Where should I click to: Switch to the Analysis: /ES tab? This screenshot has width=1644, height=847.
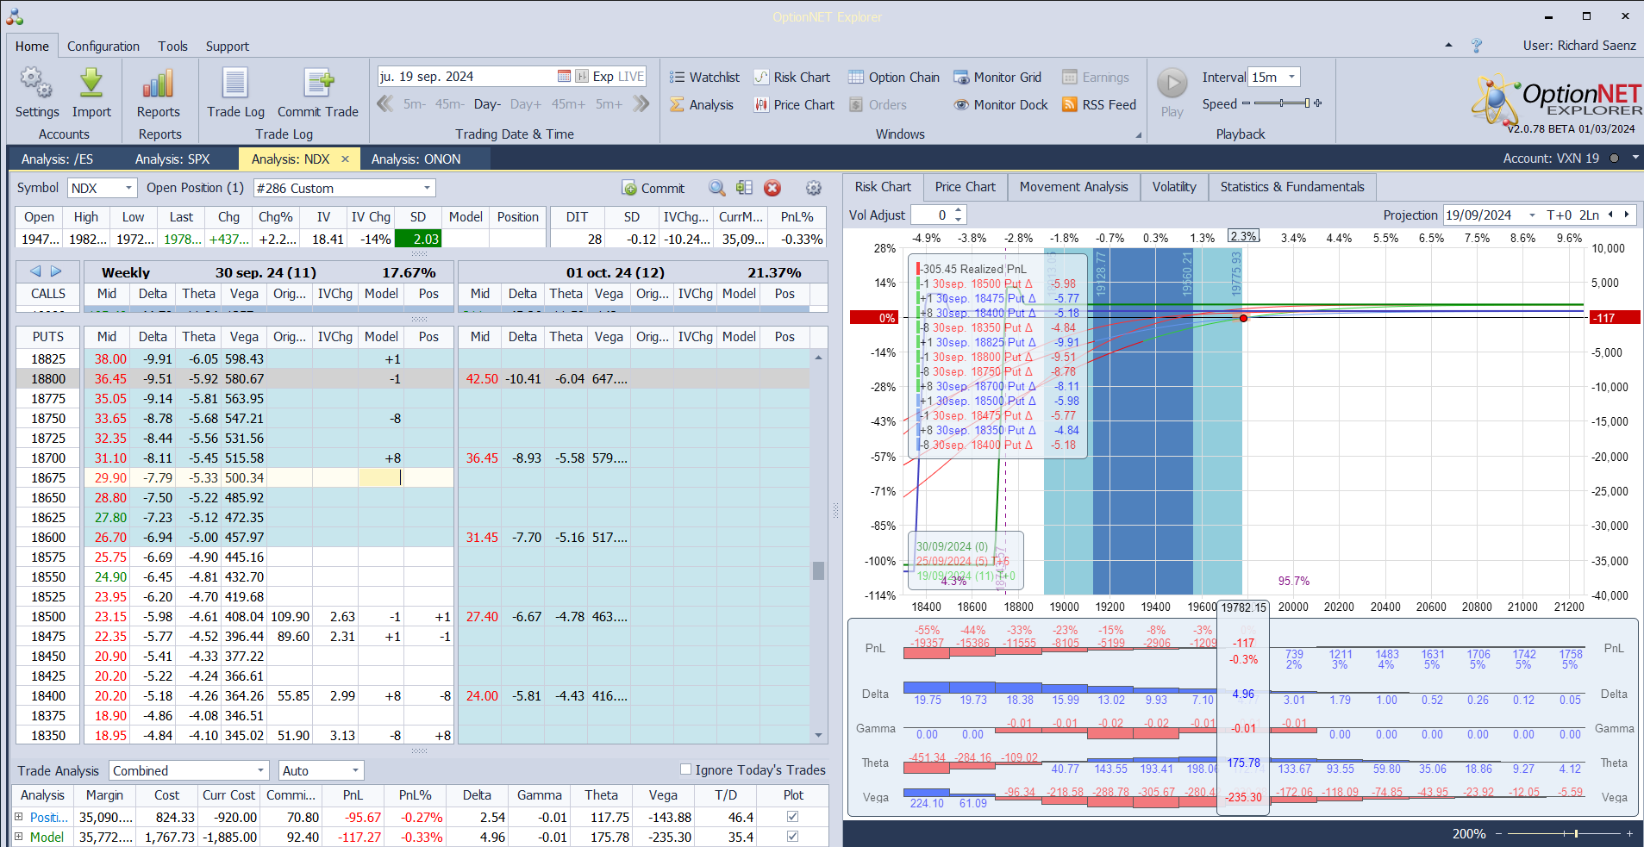57,159
